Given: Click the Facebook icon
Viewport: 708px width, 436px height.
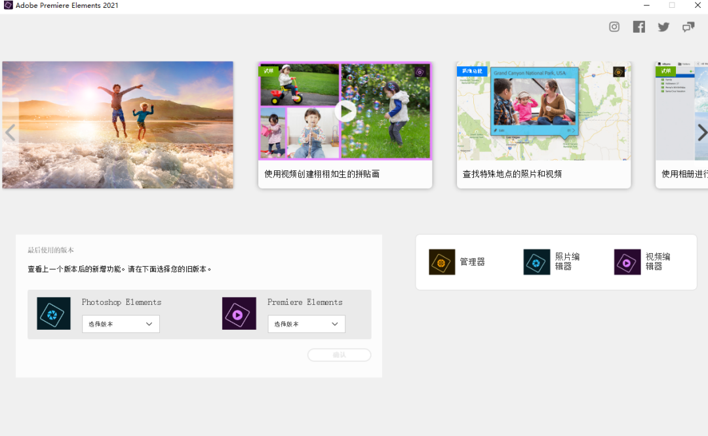Looking at the screenshot, I should pos(639,27).
